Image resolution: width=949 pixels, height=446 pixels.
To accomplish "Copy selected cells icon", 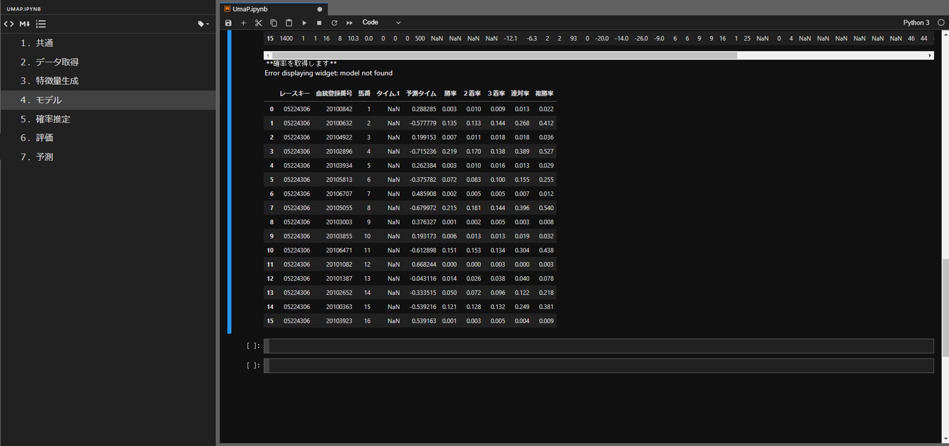I will [x=274, y=23].
